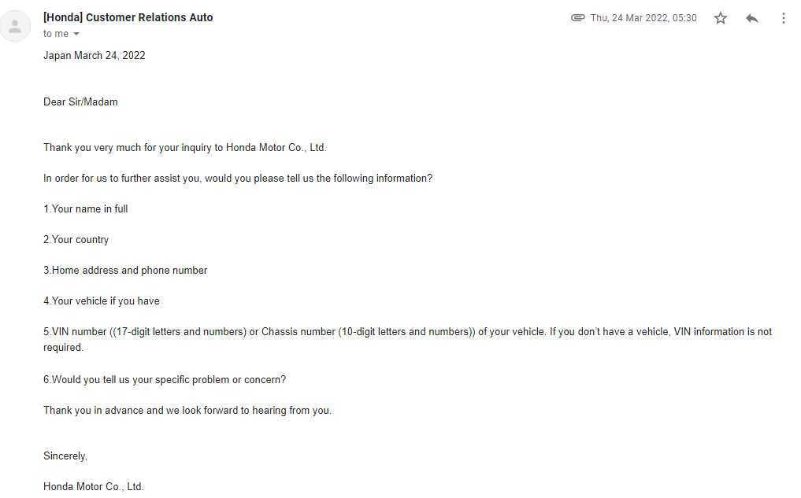
Task: Expand recipient details arrow next to 'to me'
Action: tap(76, 34)
